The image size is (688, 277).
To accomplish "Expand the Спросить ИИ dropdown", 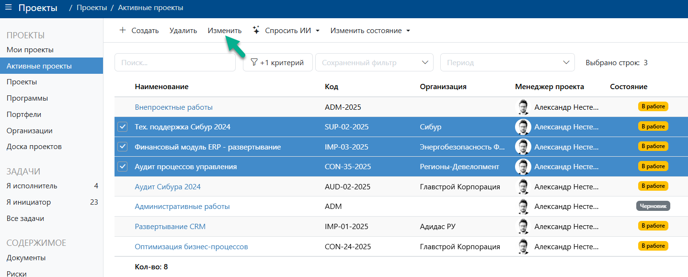I will (319, 30).
